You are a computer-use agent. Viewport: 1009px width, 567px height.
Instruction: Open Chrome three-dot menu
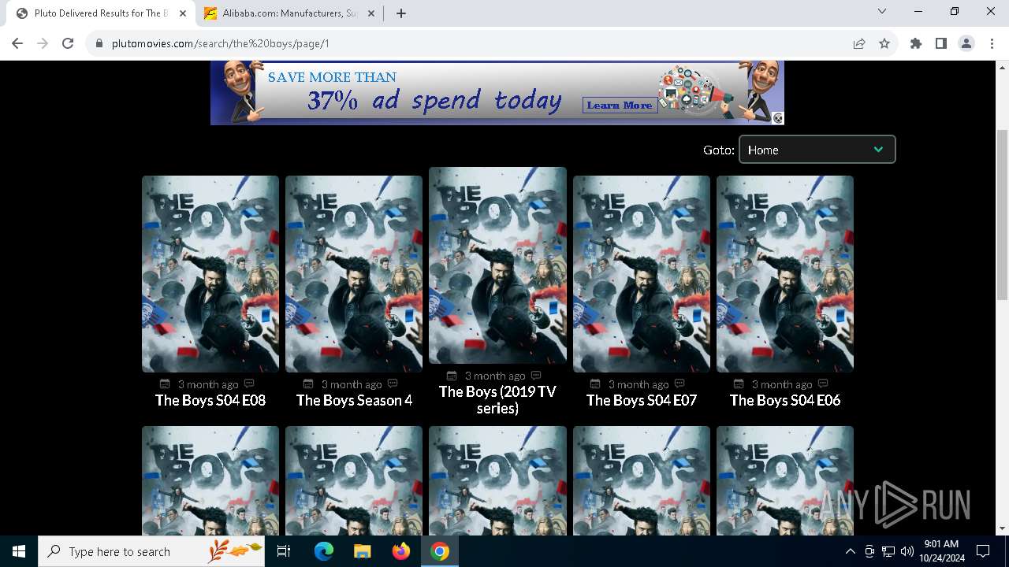(992, 43)
